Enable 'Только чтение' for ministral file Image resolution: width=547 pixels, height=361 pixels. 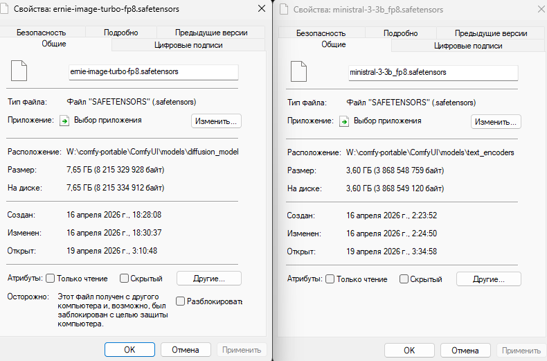pyautogui.click(x=330, y=279)
